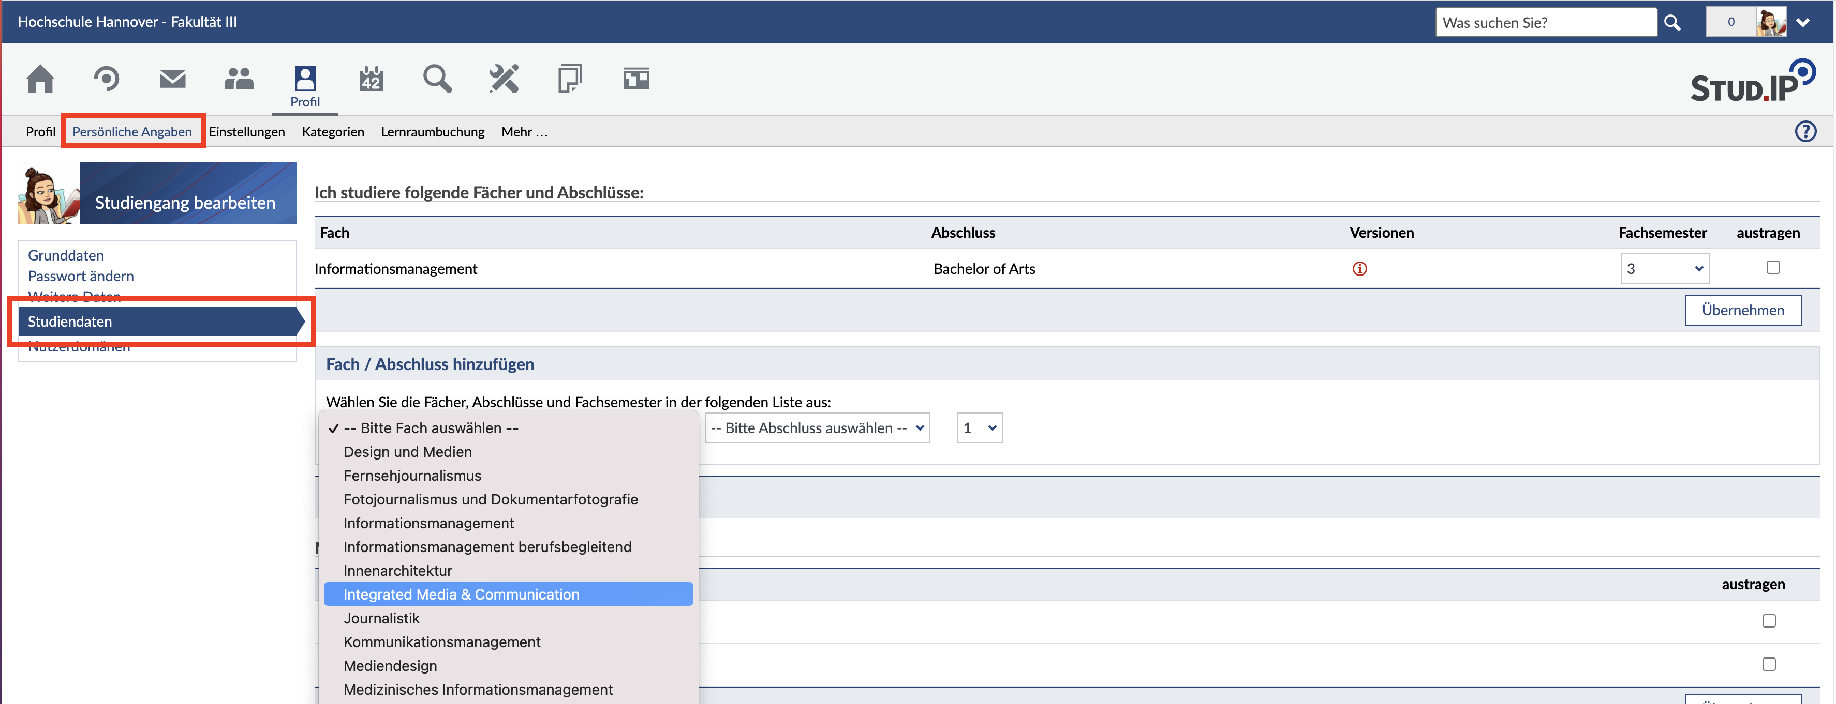Open the Community people icon
Image resolution: width=1836 pixels, height=704 pixels.
[x=239, y=79]
